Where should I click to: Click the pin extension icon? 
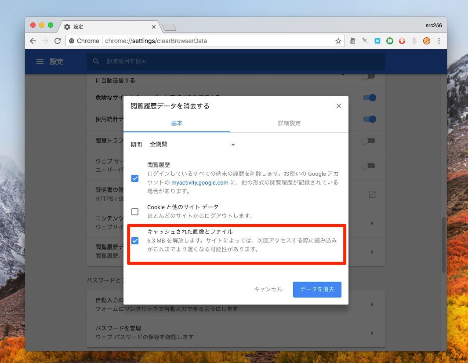(365, 40)
